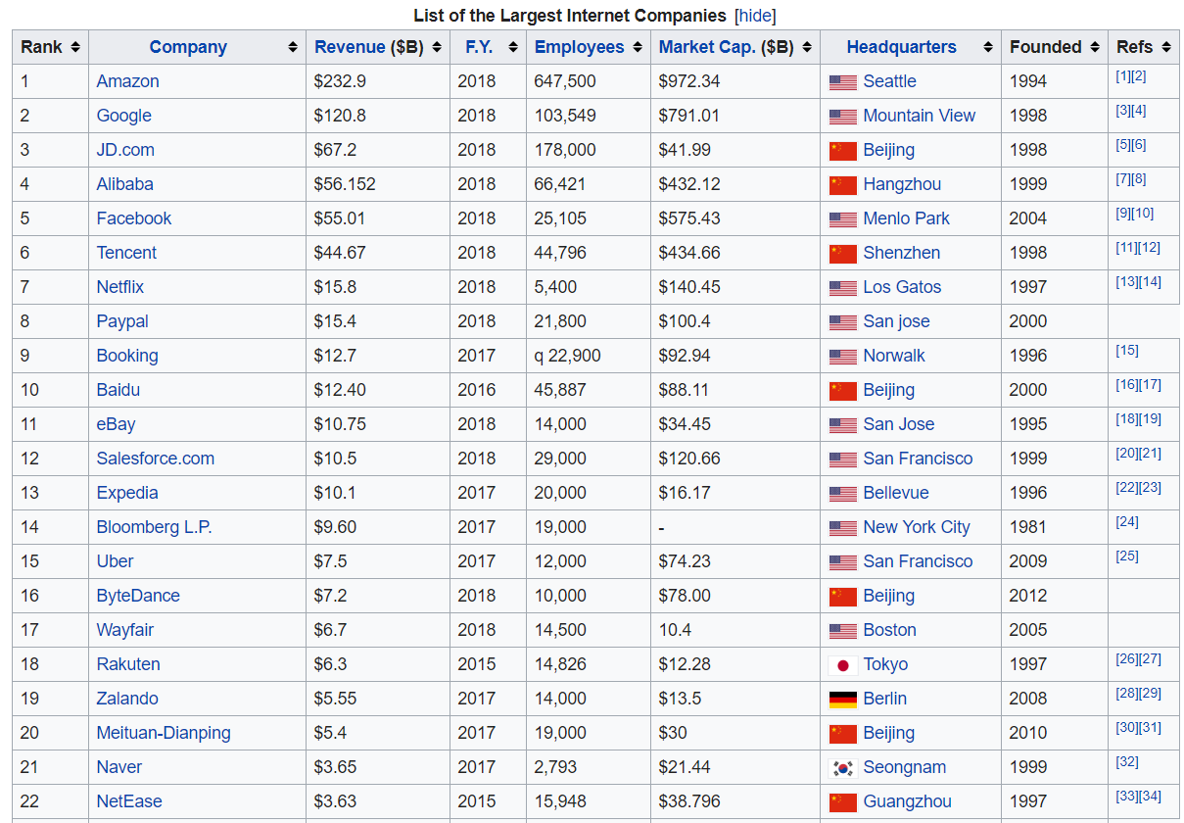The height and width of the screenshot is (823, 1184).
Task: Select the 647,500 employees cell
Action: 588,81
